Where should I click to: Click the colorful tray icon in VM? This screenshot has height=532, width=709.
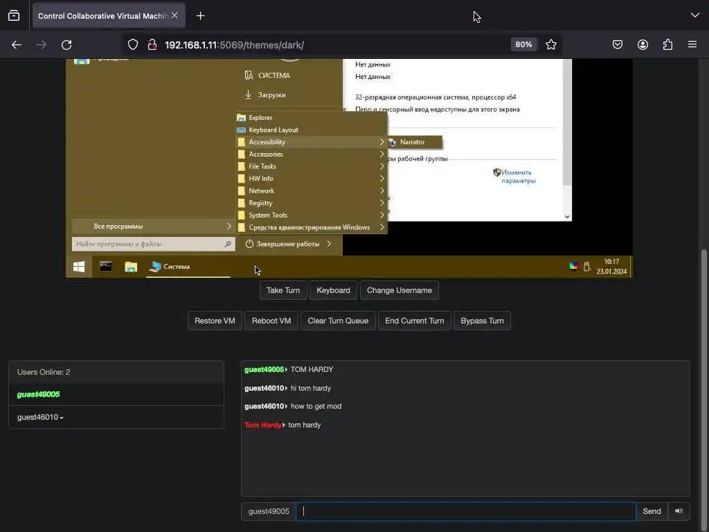click(573, 266)
